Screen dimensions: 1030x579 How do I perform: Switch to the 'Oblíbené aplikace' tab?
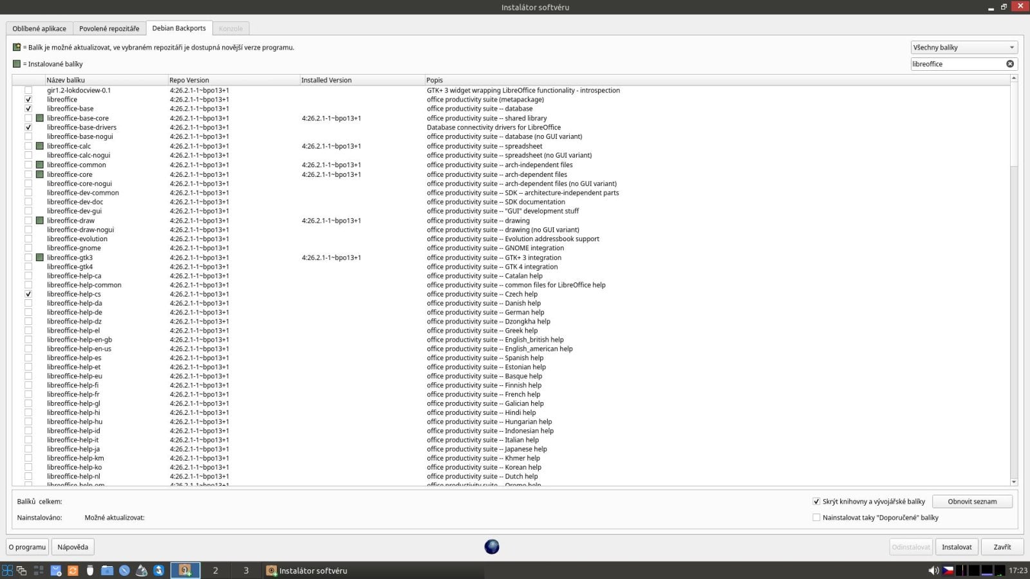pyautogui.click(x=39, y=28)
